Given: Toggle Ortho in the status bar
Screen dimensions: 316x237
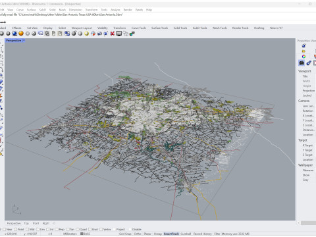Looking at the screenshot, I should pos(138,234).
